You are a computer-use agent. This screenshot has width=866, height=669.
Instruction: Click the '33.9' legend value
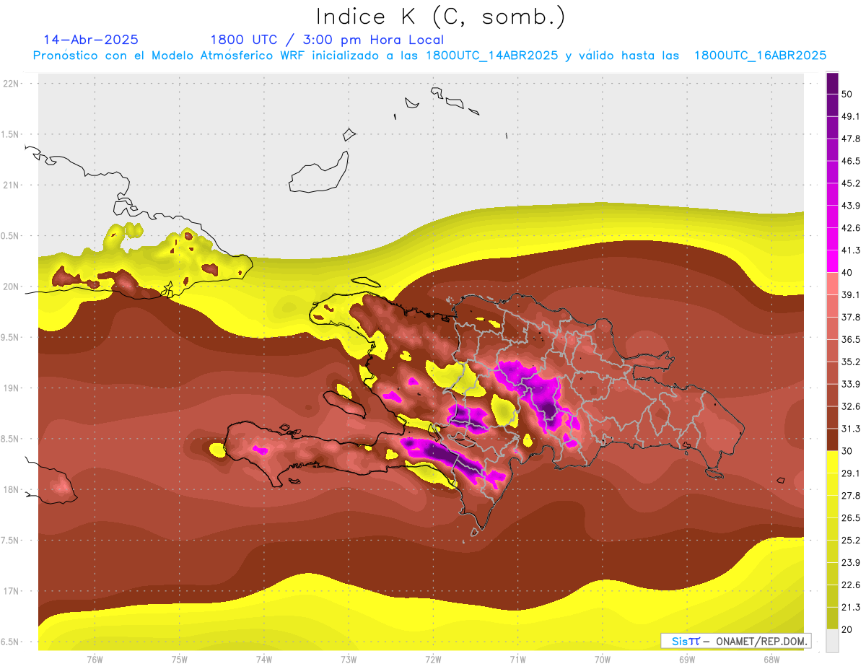(850, 384)
